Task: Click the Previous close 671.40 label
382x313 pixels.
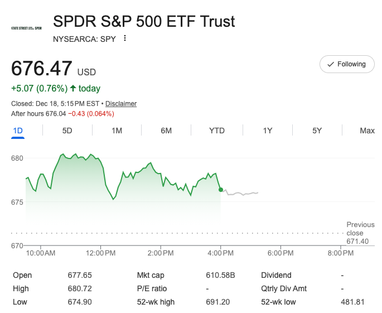Action: (x=360, y=233)
